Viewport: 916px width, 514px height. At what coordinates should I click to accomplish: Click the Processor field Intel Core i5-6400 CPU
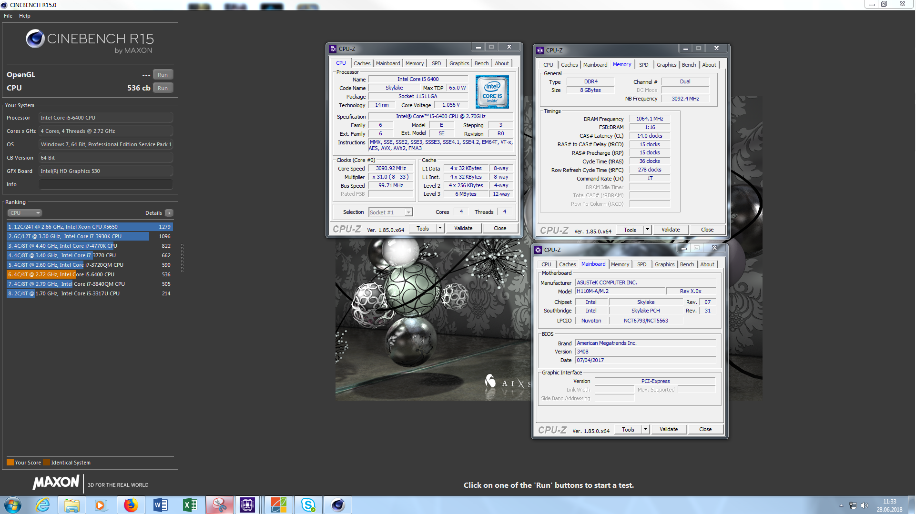click(x=106, y=118)
